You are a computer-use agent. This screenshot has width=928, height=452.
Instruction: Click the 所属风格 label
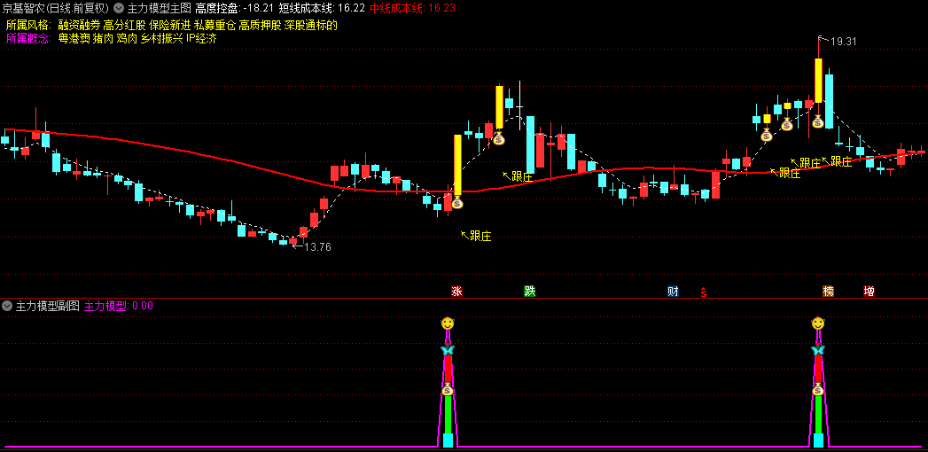[28, 26]
